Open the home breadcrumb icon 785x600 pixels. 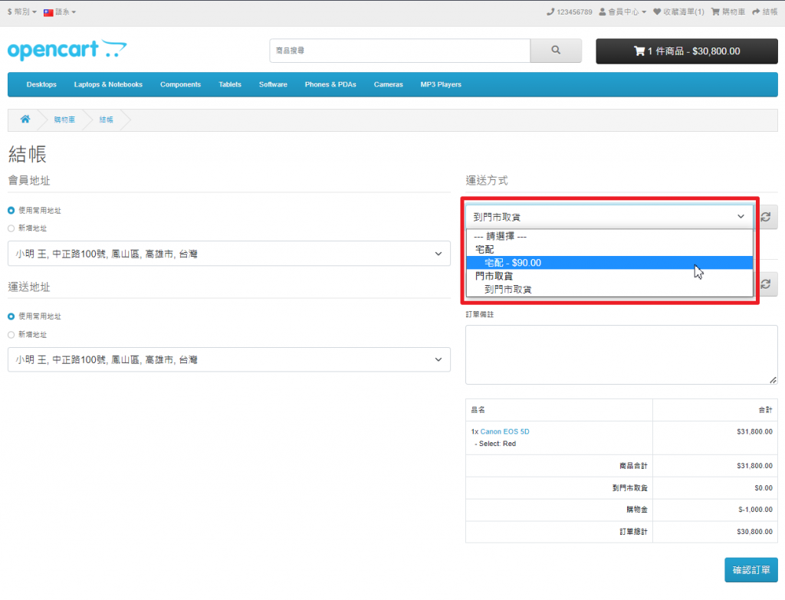(25, 119)
